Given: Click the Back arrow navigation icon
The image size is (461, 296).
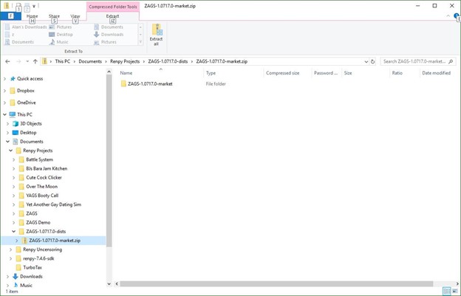Looking at the screenshot, I should coord(7,61).
